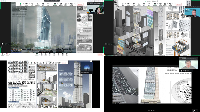Open three-dots more menu in top-right toolbar

click(149, 4)
